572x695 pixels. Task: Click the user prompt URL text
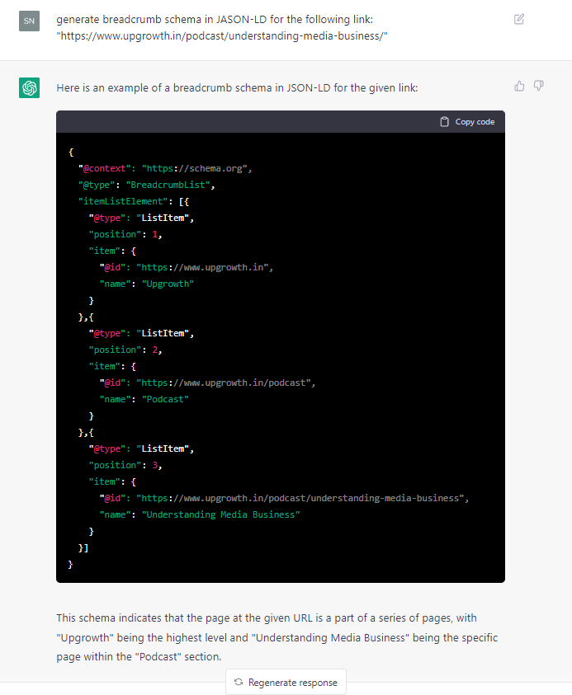[x=222, y=36]
